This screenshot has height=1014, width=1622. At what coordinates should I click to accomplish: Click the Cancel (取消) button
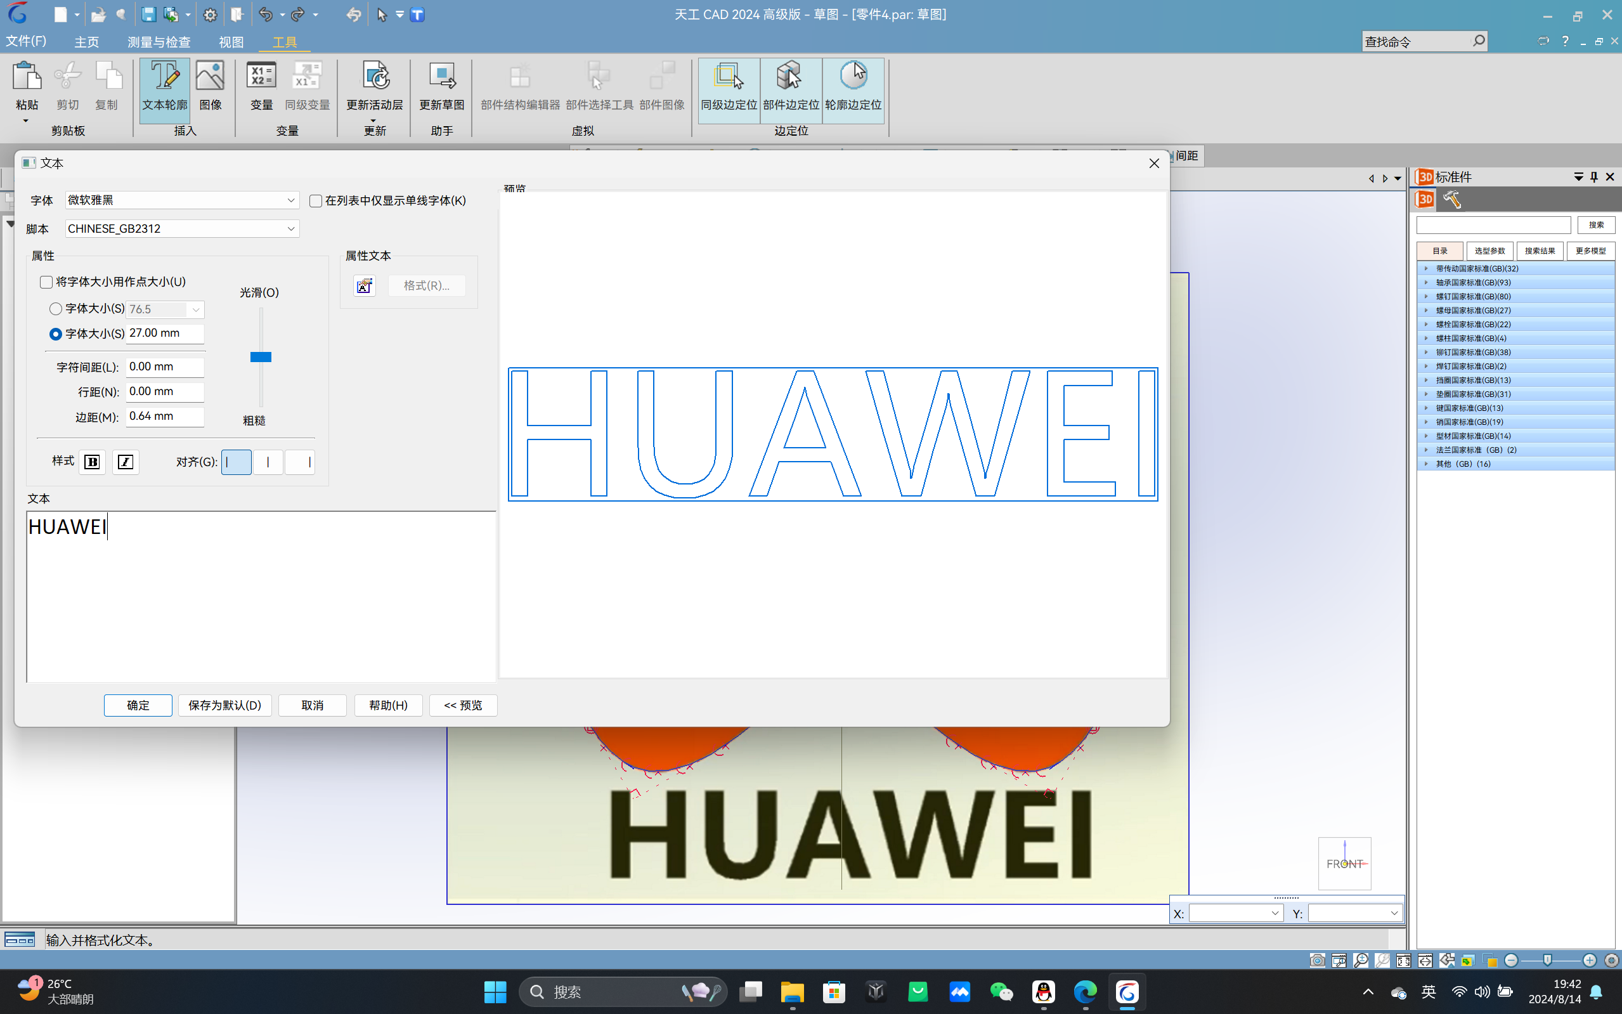[313, 705]
